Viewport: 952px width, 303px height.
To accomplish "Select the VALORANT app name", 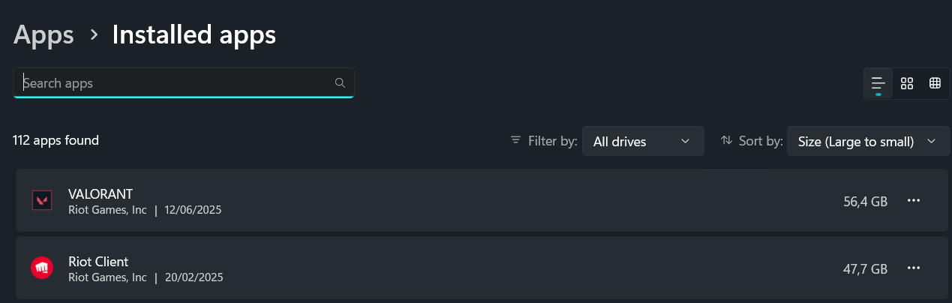I will (x=101, y=194).
